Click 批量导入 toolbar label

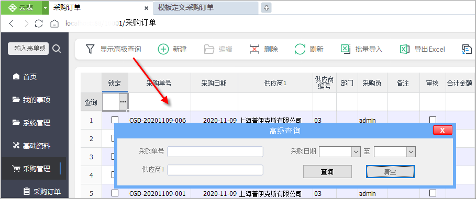tap(369, 49)
